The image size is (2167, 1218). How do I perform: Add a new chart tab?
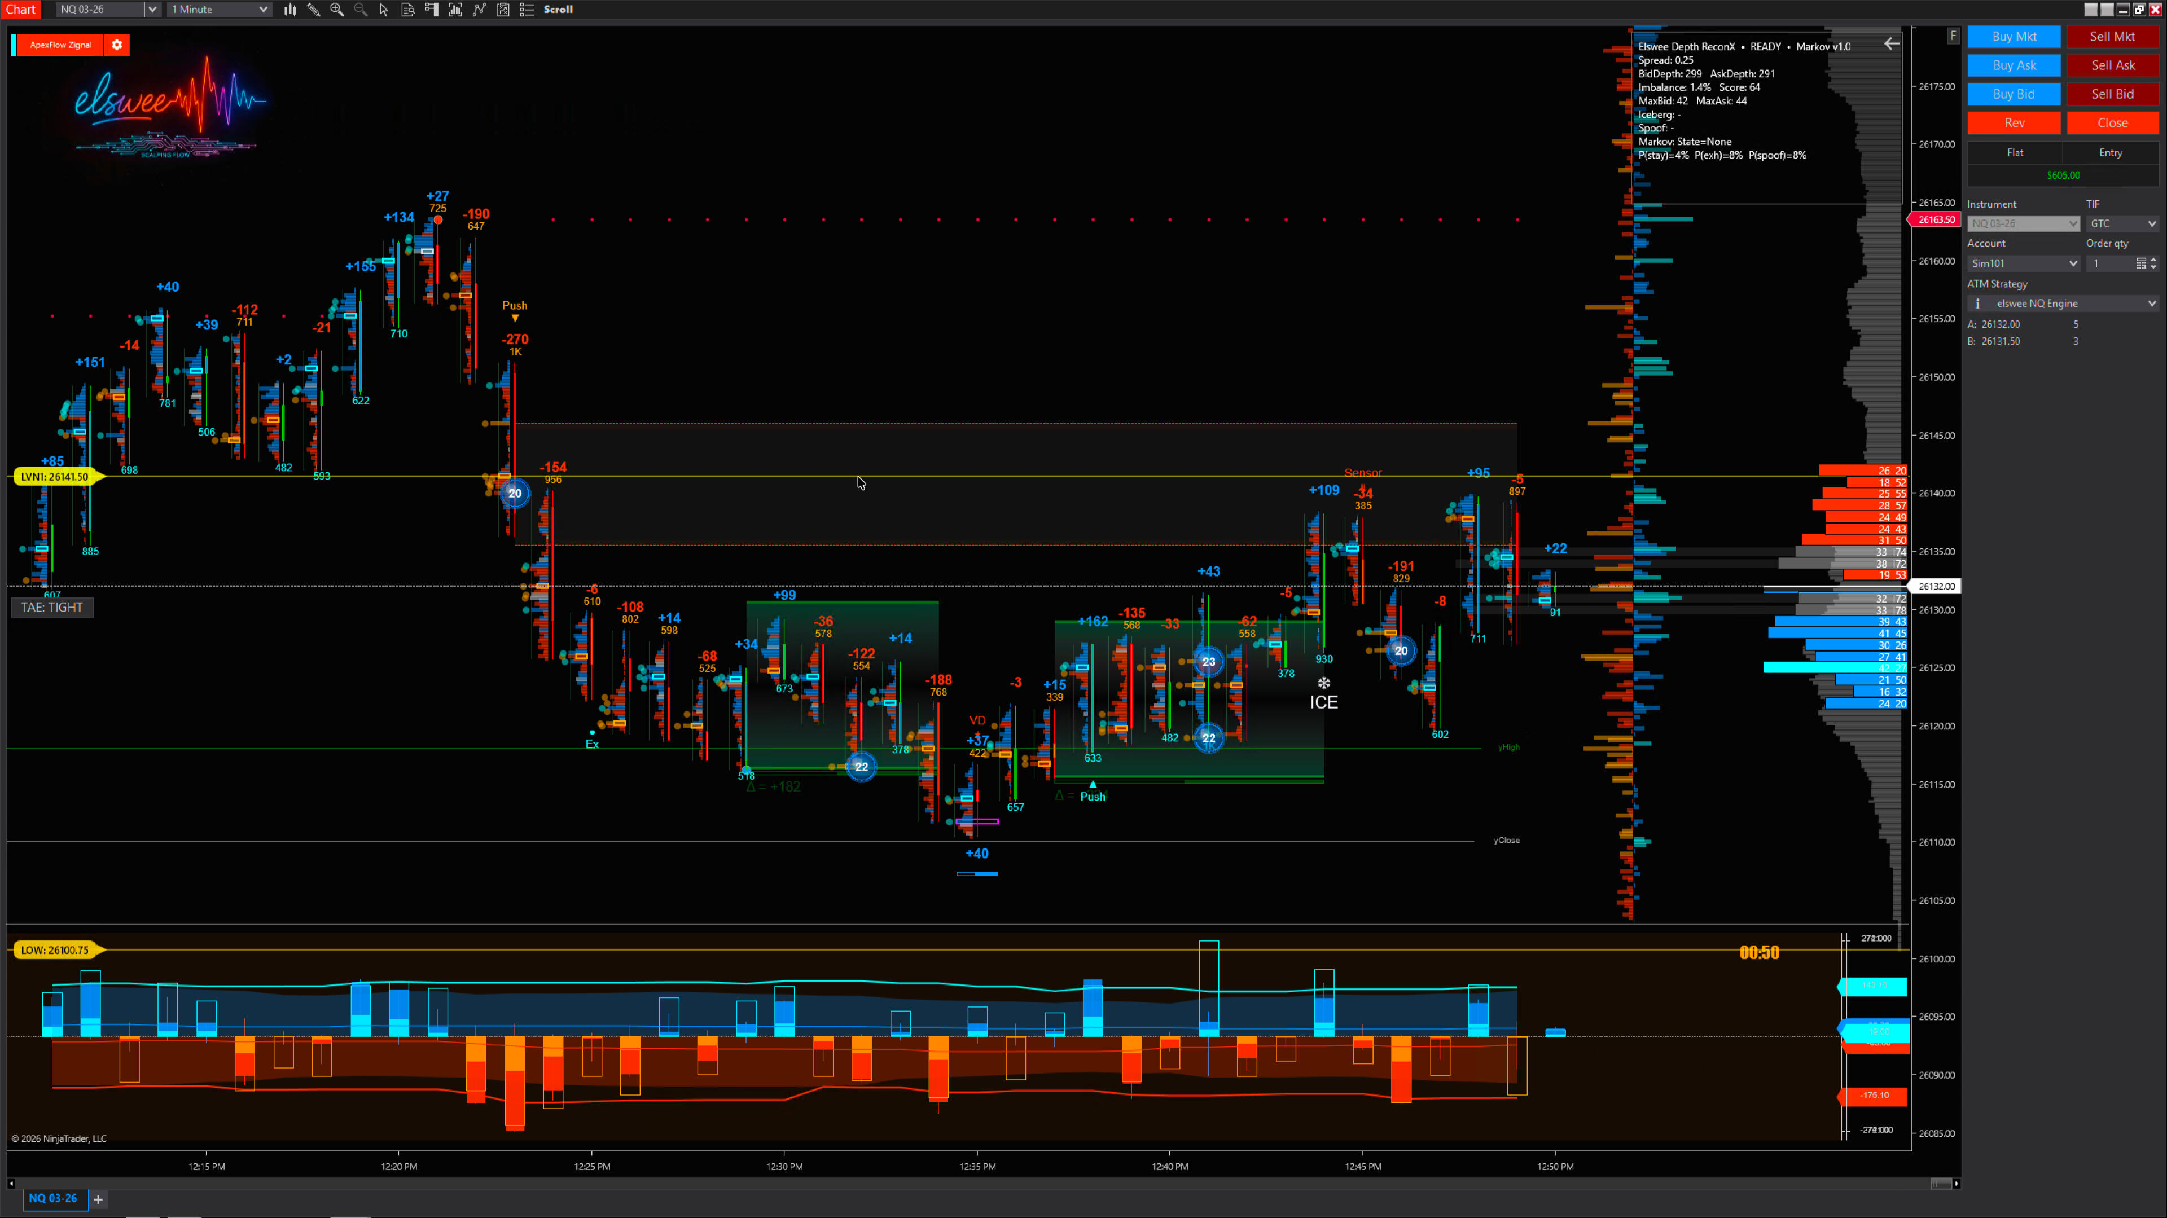(x=98, y=1199)
